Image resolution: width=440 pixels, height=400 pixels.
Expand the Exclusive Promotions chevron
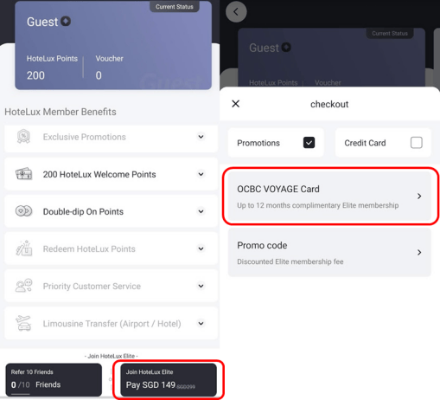coord(201,137)
